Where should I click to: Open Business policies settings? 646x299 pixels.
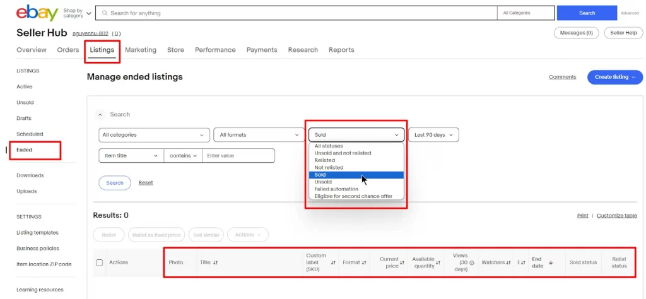tap(37, 249)
